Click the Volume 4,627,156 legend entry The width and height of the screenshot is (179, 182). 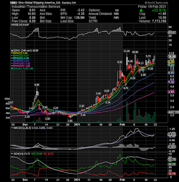[x=22, y=69]
